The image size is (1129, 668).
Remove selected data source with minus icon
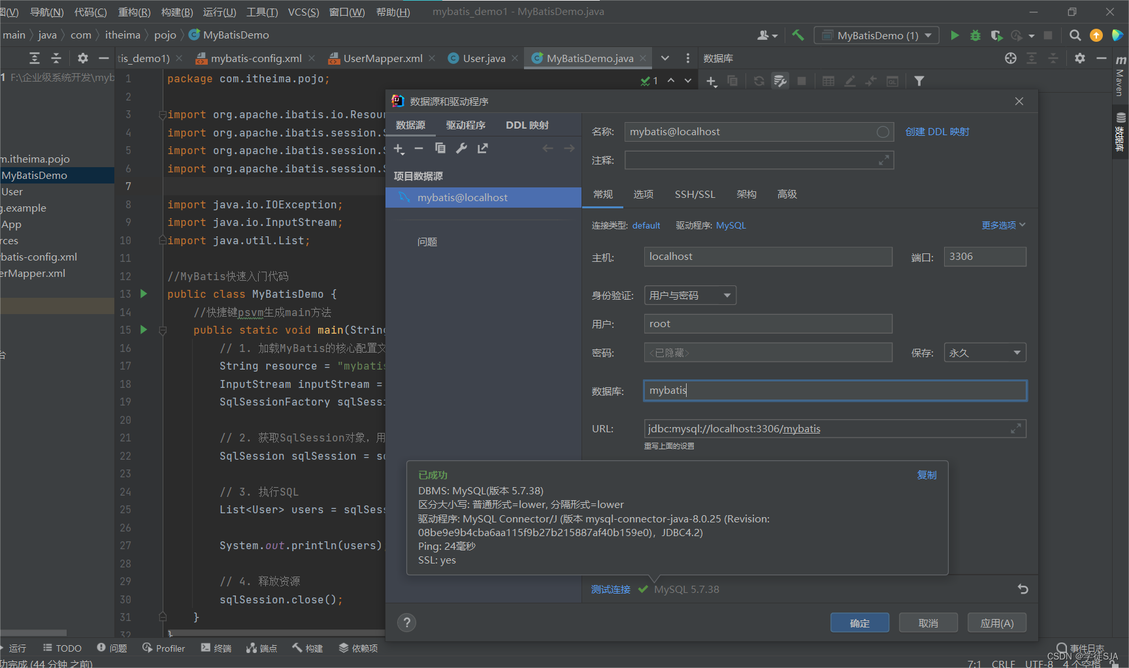tap(419, 149)
